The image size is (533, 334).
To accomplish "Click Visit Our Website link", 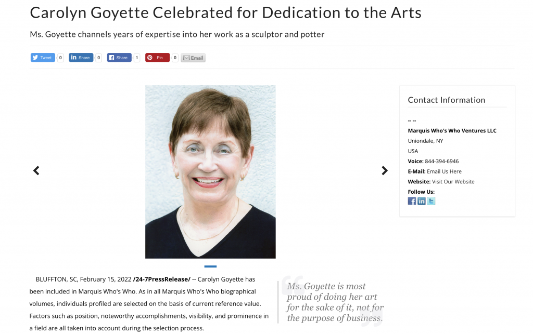I will click(453, 182).
